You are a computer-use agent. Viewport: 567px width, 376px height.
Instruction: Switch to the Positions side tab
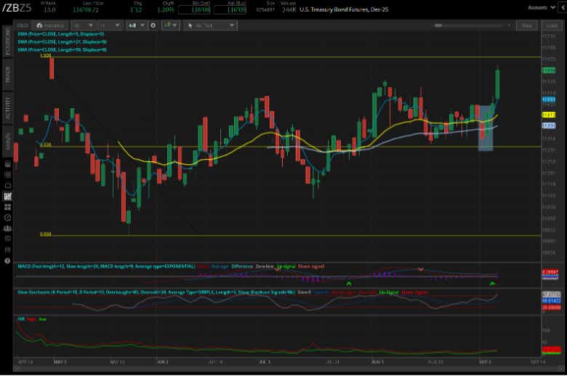click(8, 42)
